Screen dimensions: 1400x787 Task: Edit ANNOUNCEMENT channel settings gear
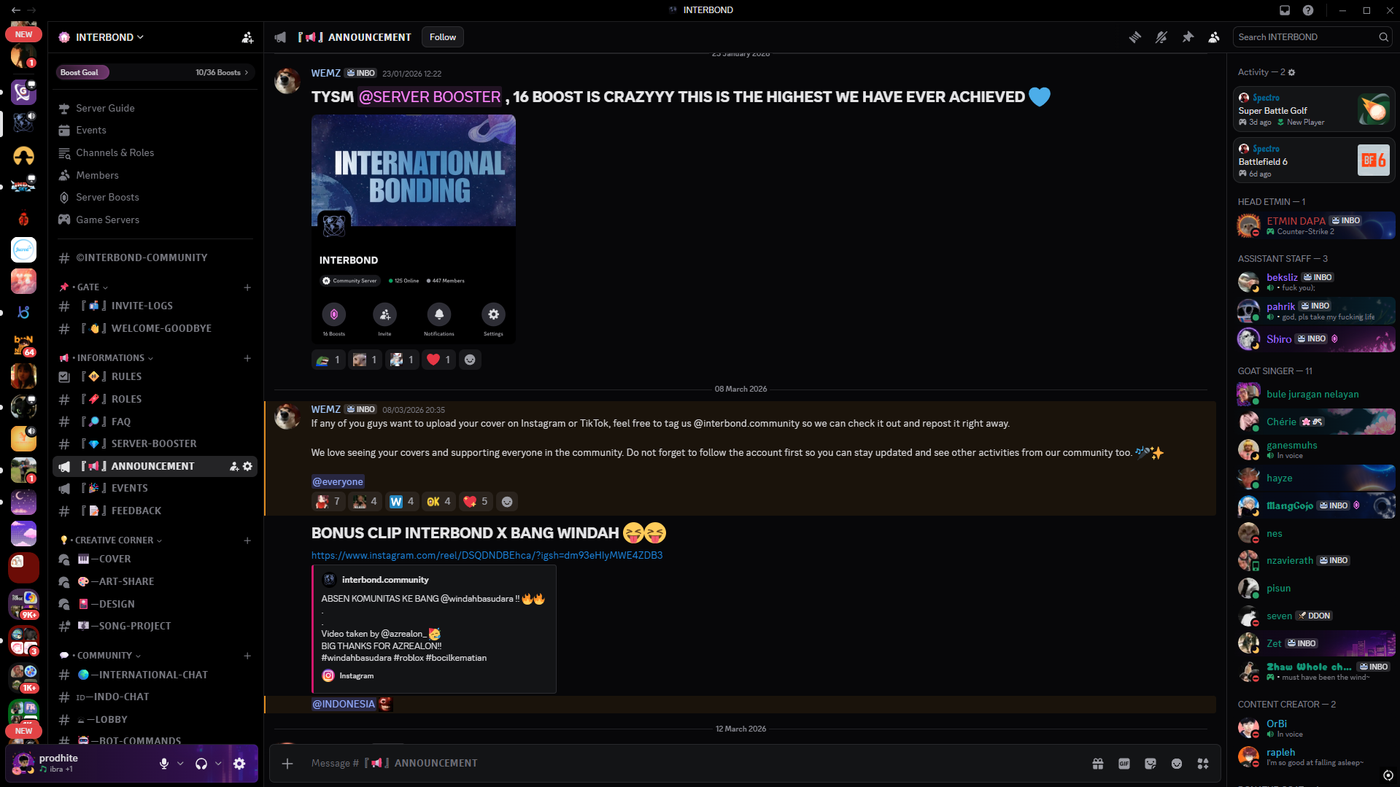(x=247, y=466)
